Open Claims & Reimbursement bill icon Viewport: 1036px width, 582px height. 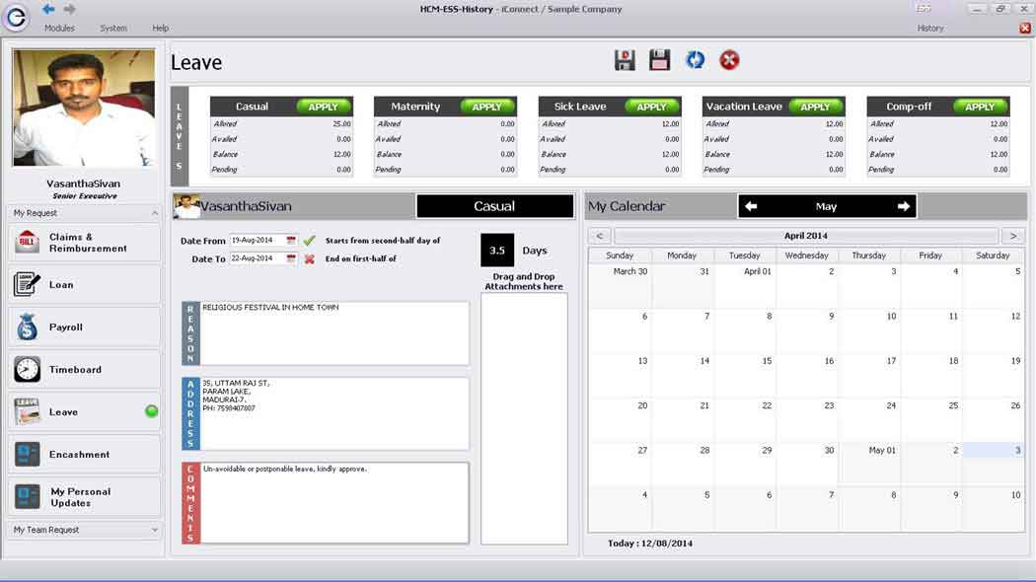(x=28, y=242)
